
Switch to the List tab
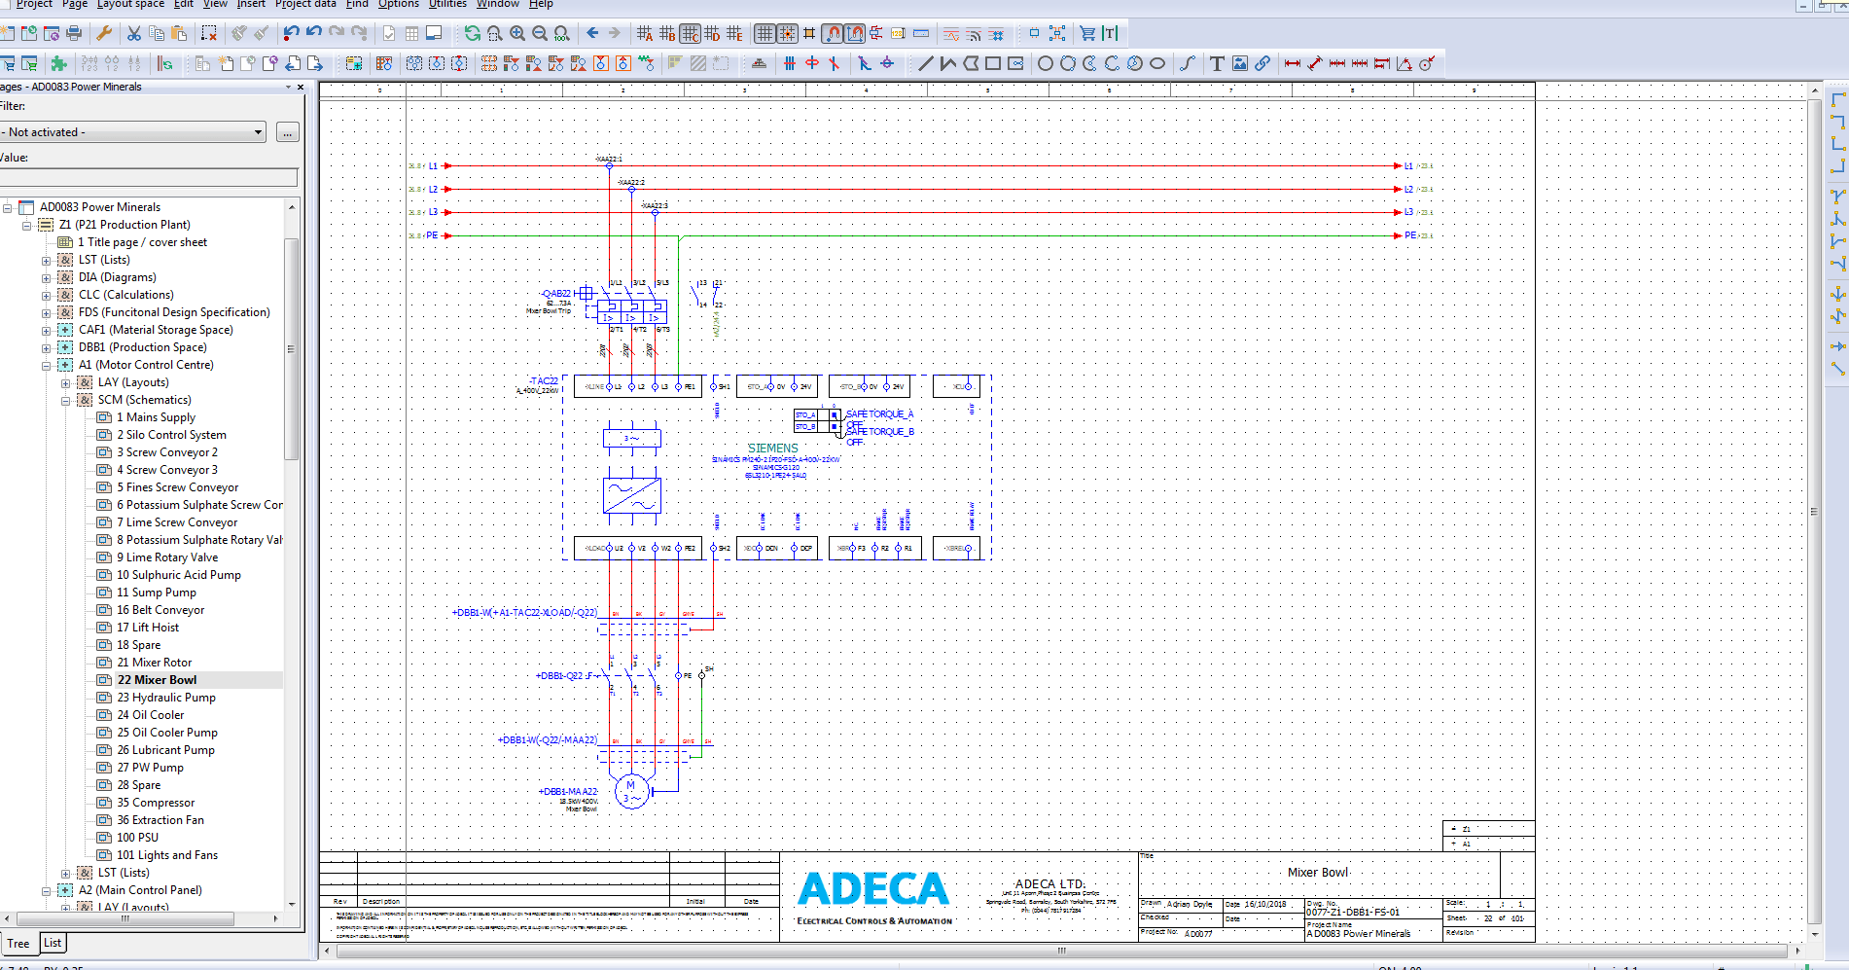(52, 943)
